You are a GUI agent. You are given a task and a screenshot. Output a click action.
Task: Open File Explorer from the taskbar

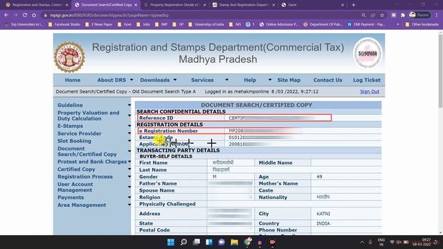234,242
